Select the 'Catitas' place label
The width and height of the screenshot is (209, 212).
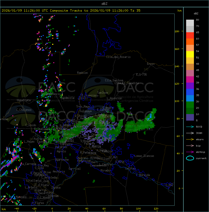point(130,168)
